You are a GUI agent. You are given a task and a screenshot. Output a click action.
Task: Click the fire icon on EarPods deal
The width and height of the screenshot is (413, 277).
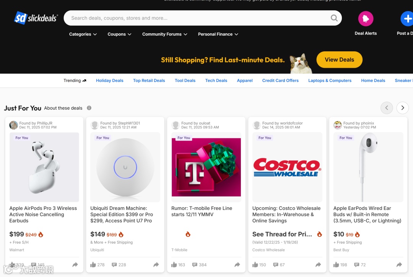click(x=358, y=234)
